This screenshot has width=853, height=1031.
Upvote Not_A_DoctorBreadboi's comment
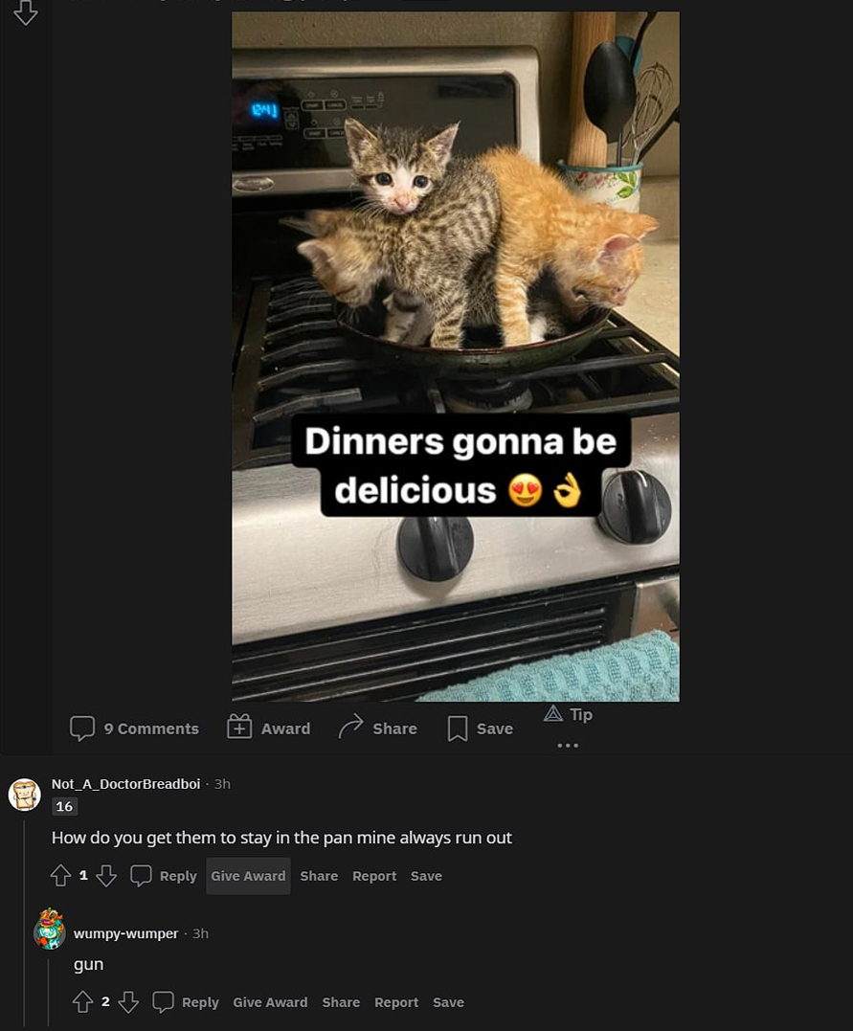pyautogui.click(x=60, y=874)
